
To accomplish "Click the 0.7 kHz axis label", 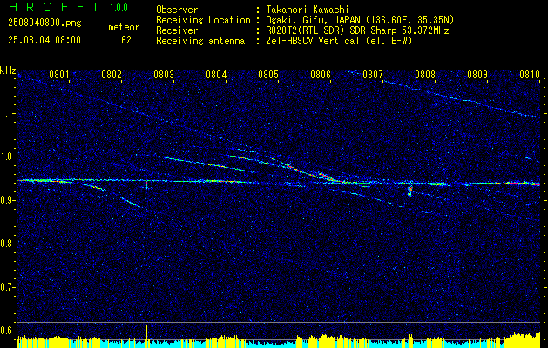I will click(x=7, y=287).
